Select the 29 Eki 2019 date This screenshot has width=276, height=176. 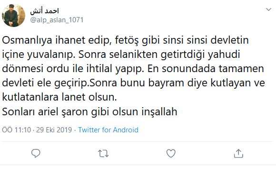pyautogui.click(x=54, y=130)
